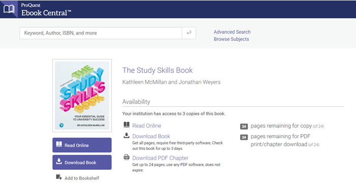The width and height of the screenshot is (356, 184).
Task: Open the Advanced Search link
Action: tap(232, 32)
